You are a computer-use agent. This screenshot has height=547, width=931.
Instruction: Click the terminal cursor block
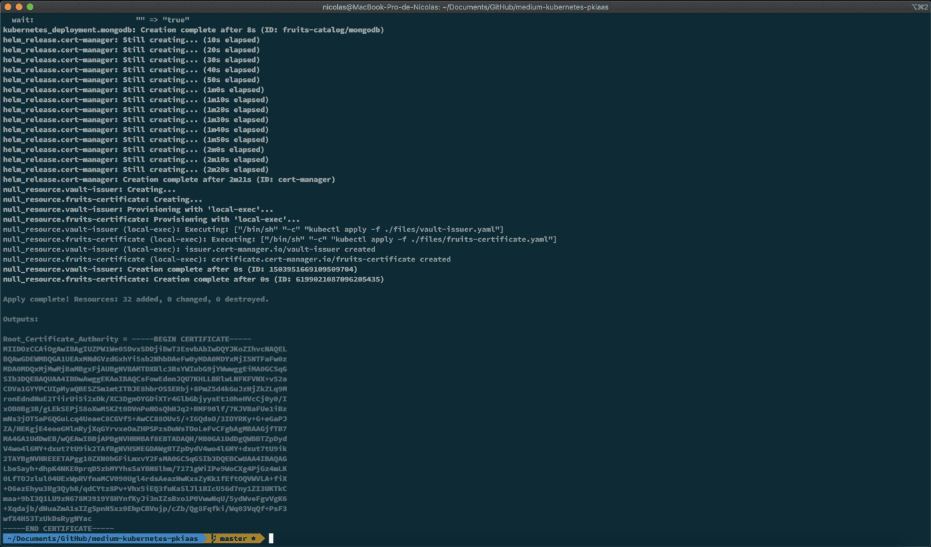pos(271,538)
